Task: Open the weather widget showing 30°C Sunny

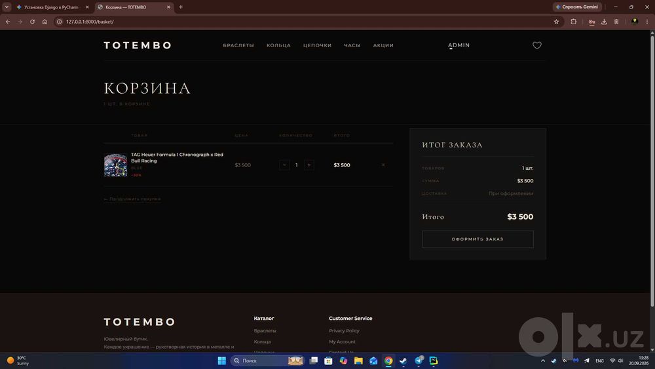Action: click(18, 360)
